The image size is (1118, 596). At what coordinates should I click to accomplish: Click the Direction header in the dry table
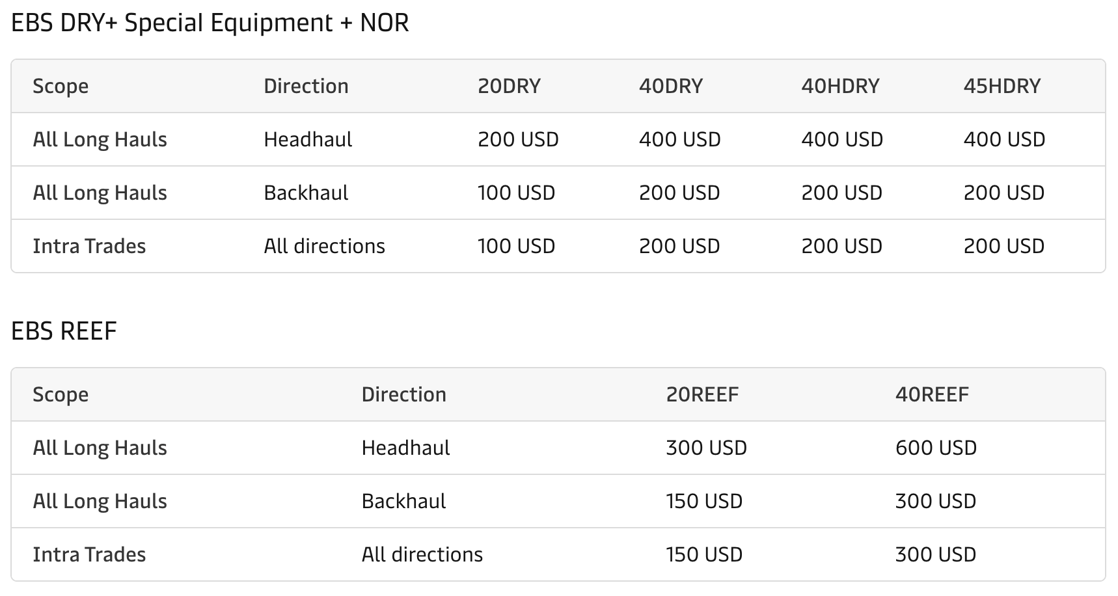point(306,87)
